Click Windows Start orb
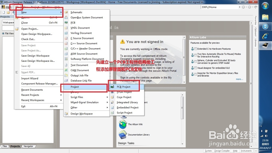 point(265,6)
